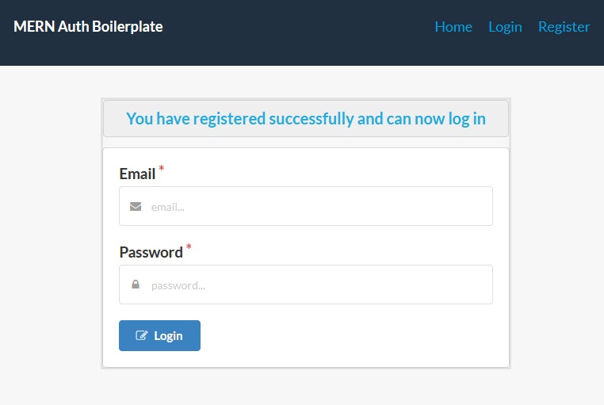The height and width of the screenshot is (405, 604).
Task: Click the "password..." placeholder text
Action: (178, 285)
